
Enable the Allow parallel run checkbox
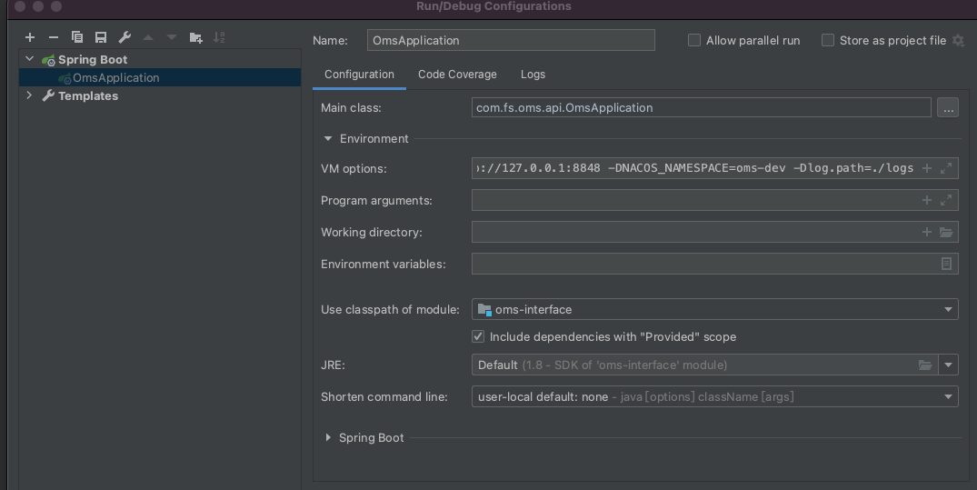[694, 40]
